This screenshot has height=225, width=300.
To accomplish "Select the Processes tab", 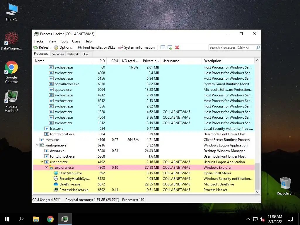I will pos(41,54).
